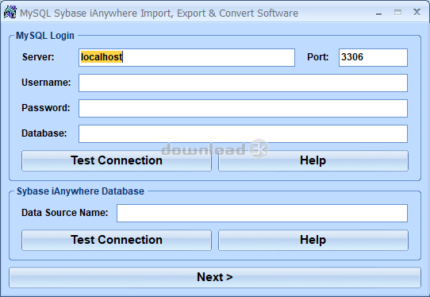Maximize the application window
430x297 pixels.
(397, 13)
